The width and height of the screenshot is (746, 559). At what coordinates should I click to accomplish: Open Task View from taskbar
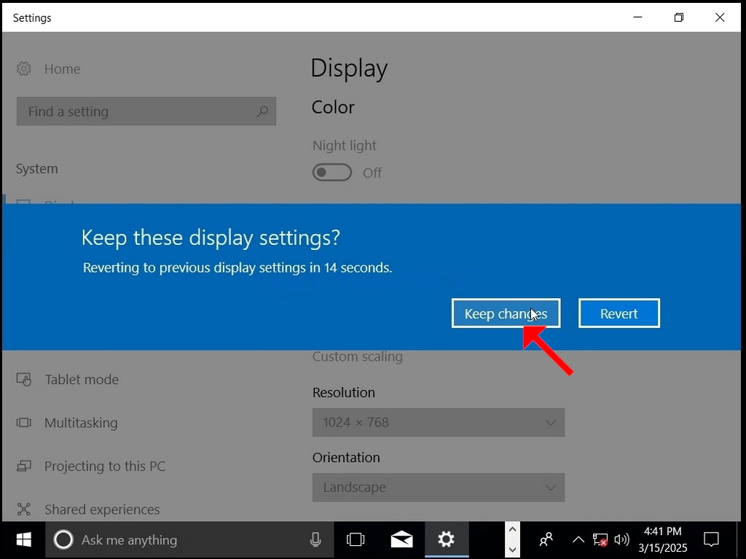[x=356, y=539]
